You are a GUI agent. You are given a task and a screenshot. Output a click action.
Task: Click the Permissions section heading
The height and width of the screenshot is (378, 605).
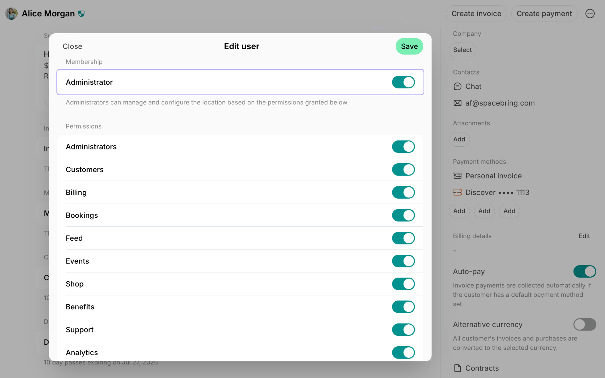tap(84, 126)
